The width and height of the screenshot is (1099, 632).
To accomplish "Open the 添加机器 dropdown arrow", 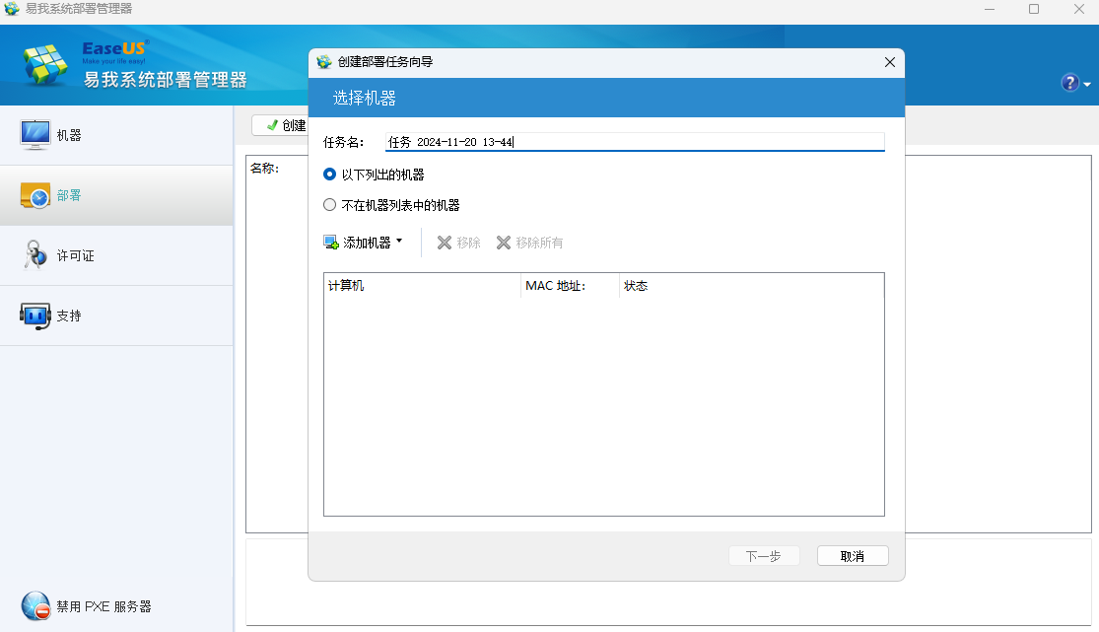I will pos(399,242).
